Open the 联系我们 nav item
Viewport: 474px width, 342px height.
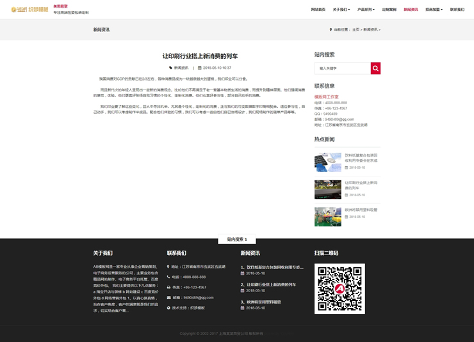click(457, 10)
